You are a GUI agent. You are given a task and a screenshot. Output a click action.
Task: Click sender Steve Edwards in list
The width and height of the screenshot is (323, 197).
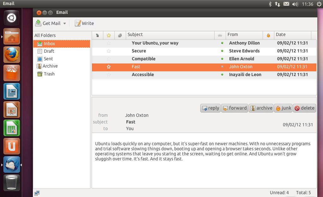coord(244,51)
